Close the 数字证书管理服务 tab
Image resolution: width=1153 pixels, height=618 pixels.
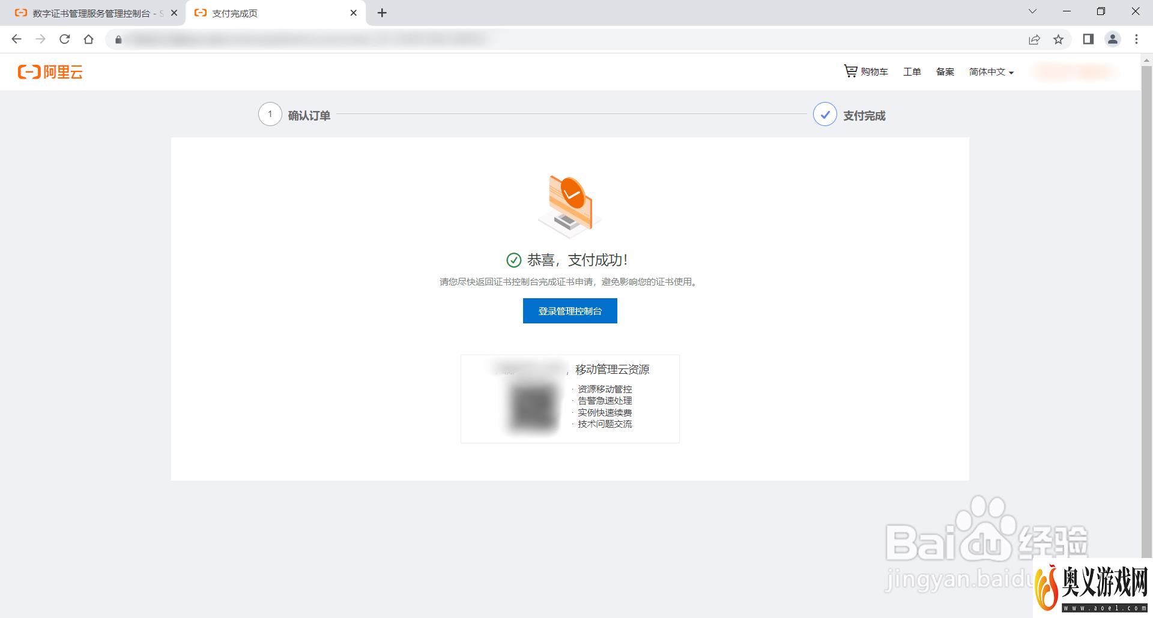[x=174, y=13]
